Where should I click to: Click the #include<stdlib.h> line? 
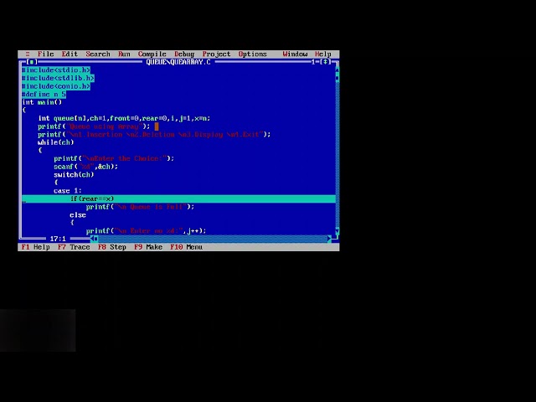point(58,78)
